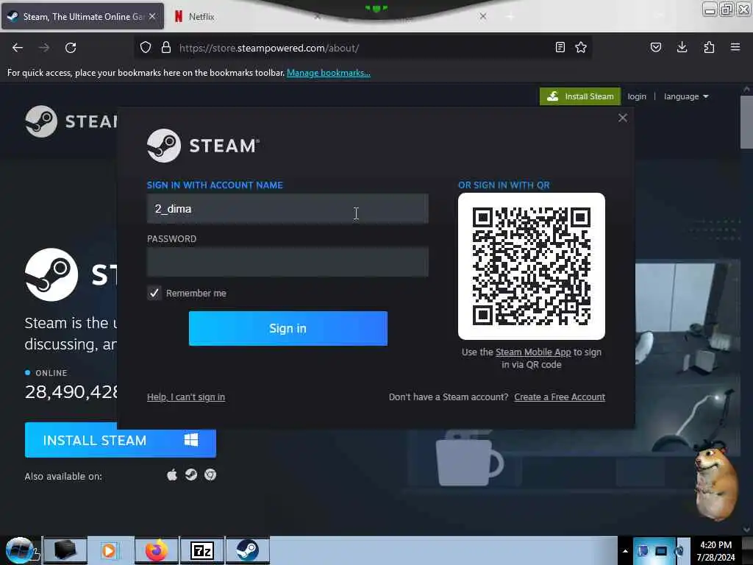Screen dimensions: 753x565
Task: Show hidden system tray icons
Action: point(625,551)
